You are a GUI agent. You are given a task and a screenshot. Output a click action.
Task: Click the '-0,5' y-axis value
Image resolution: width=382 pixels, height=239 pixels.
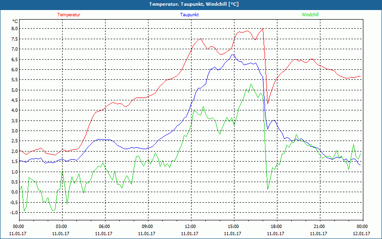[14, 202]
